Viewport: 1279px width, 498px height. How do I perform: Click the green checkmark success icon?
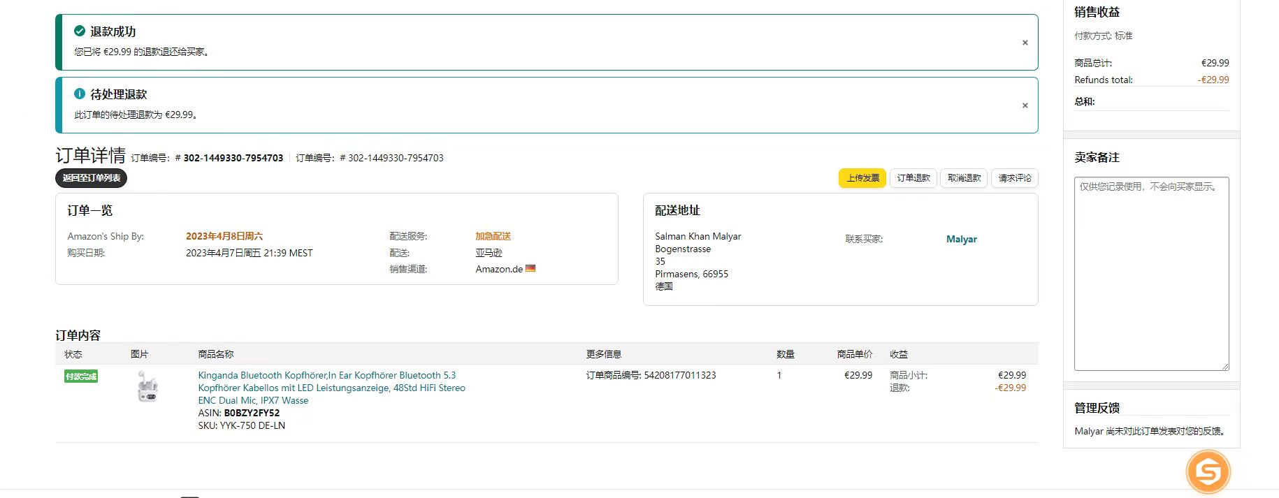(80, 31)
